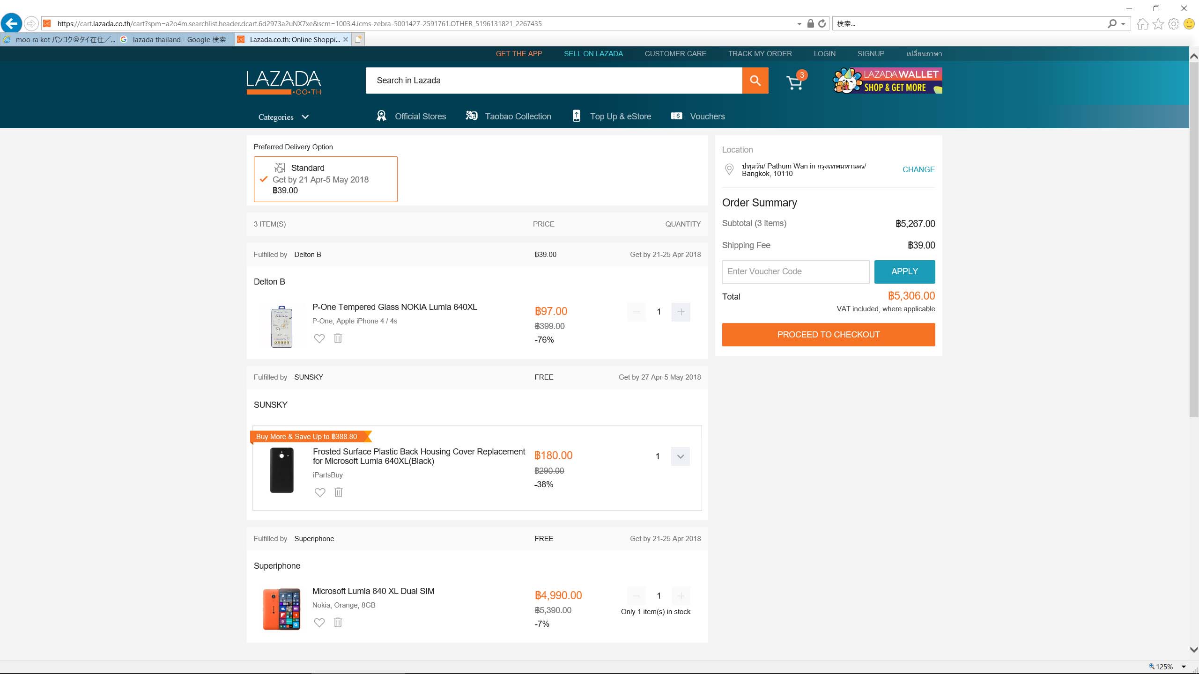The width and height of the screenshot is (1199, 674).
Task: Click page scrollbar down arrow
Action: (1194, 650)
